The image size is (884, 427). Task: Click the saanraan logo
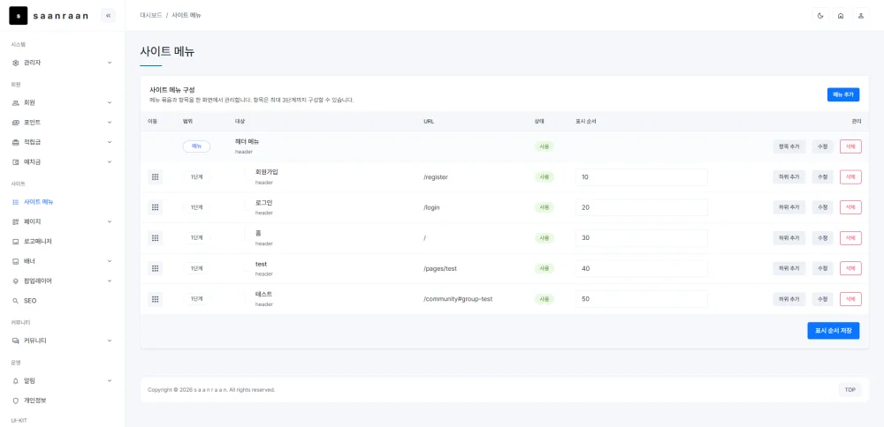point(49,16)
